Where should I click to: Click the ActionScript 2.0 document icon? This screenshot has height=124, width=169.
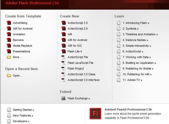[64, 29]
